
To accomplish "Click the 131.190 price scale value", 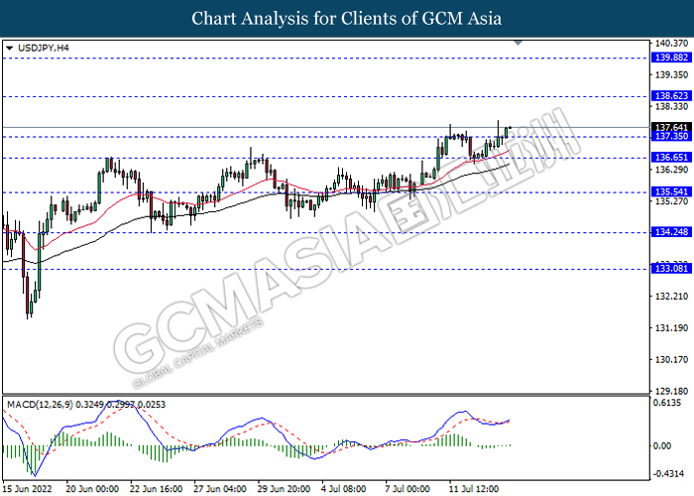I will tap(671, 328).
